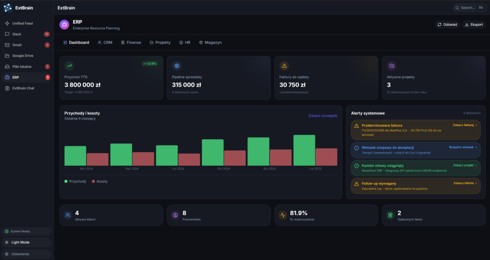Viewport: 490px width, 260px height.
Task: Click the Opłaconych faktur receipt icon
Action: point(391,215)
